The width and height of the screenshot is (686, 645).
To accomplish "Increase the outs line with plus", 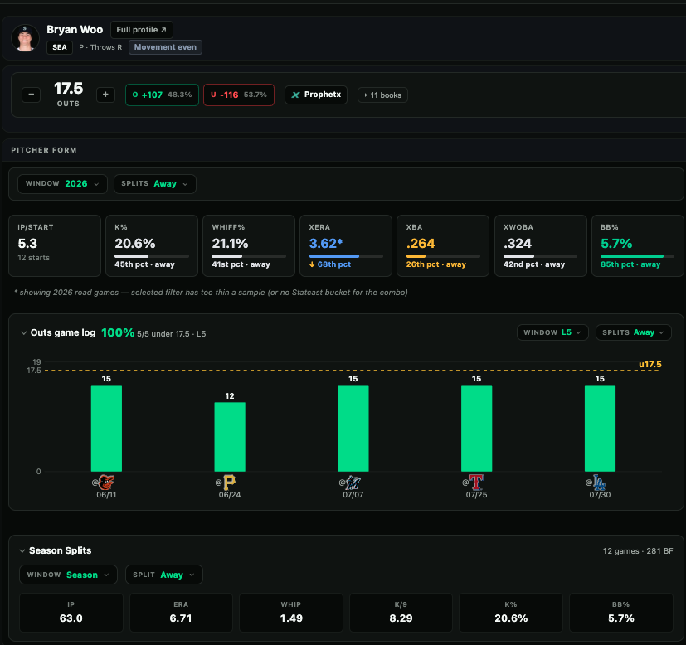I will pyautogui.click(x=105, y=95).
